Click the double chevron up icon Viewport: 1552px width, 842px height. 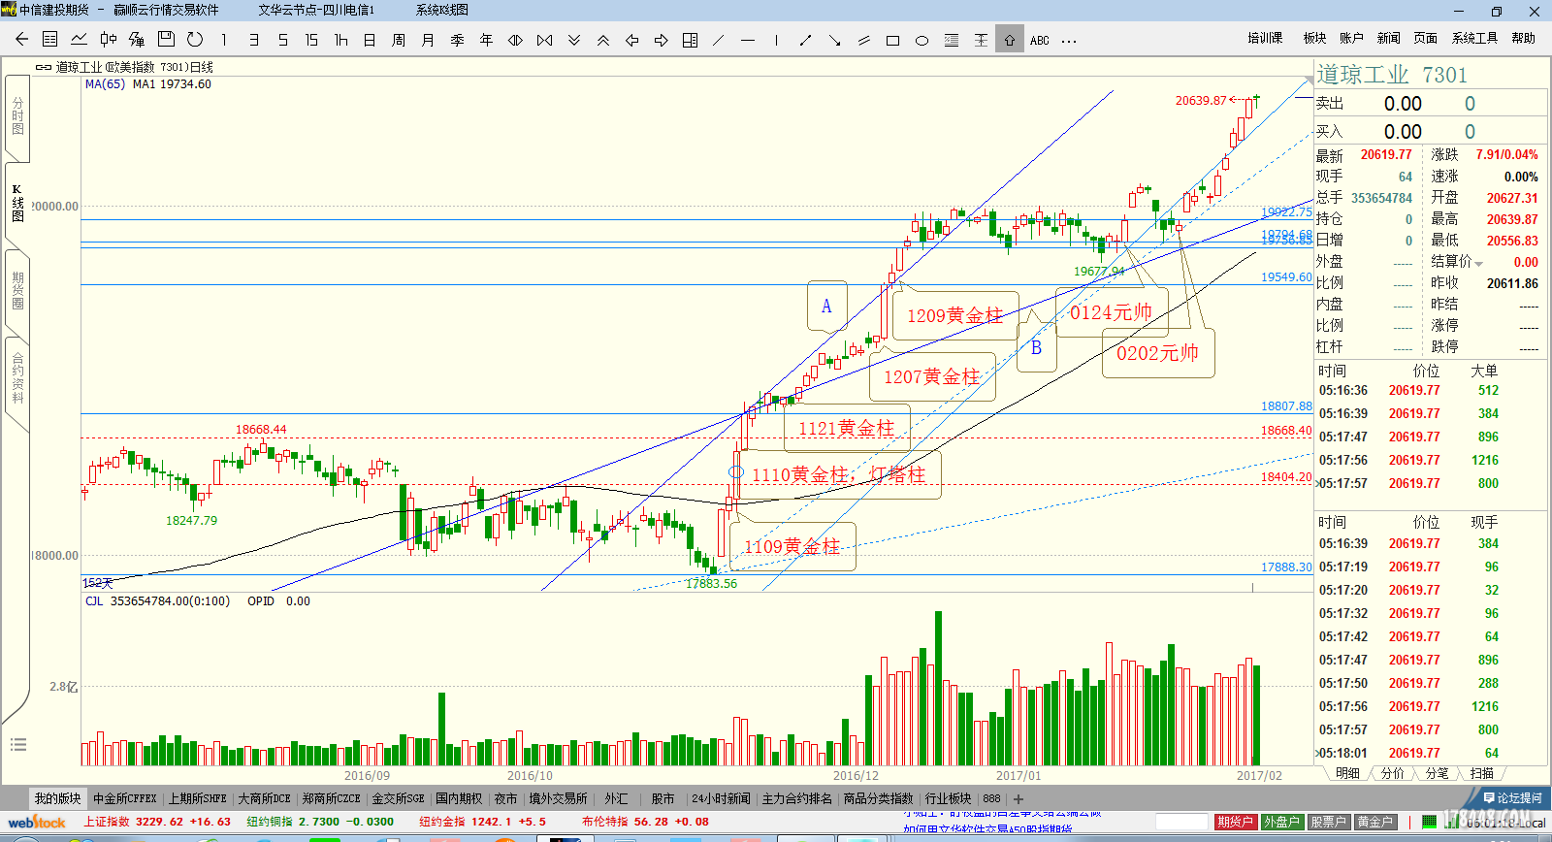click(602, 40)
